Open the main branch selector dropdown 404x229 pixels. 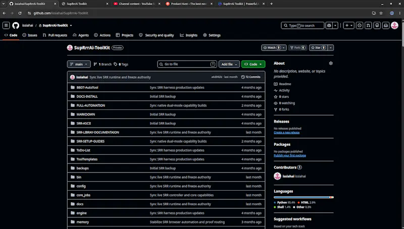[79, 64]
